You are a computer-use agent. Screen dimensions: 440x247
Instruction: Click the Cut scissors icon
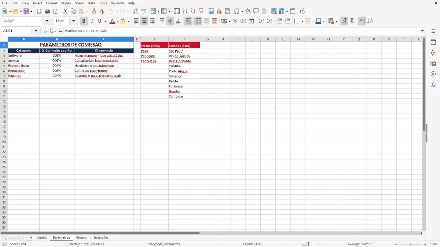[x=65, y=11]
